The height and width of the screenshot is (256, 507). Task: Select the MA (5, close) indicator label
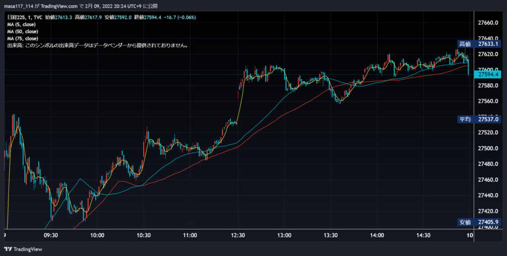21,25
